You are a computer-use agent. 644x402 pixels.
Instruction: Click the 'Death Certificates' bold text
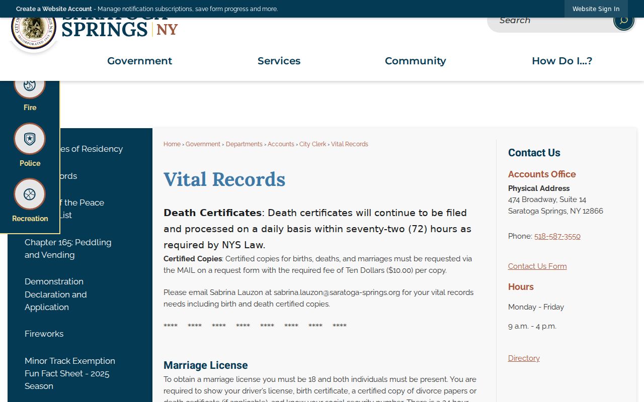pyautogui.click(x=212, y=213)
